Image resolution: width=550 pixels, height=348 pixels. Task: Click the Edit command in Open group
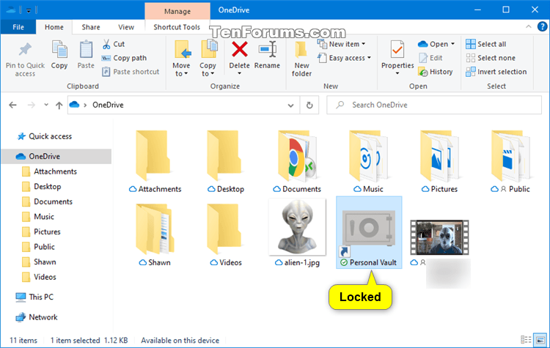431,58
